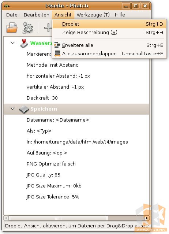Select the JPG Quality: 85 row
Screen dimensions: 169x234
point(76,175)
